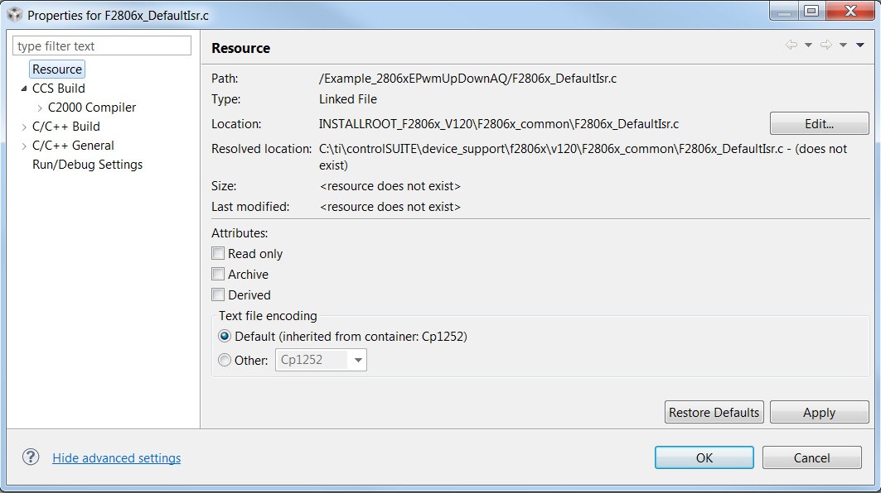Click the type filter text field

pos(102,46)
